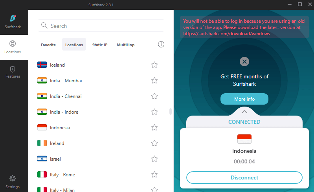314x192 pixels.
Task: Select the Italy - Rome location name
Action: click(x=62, y=175)
